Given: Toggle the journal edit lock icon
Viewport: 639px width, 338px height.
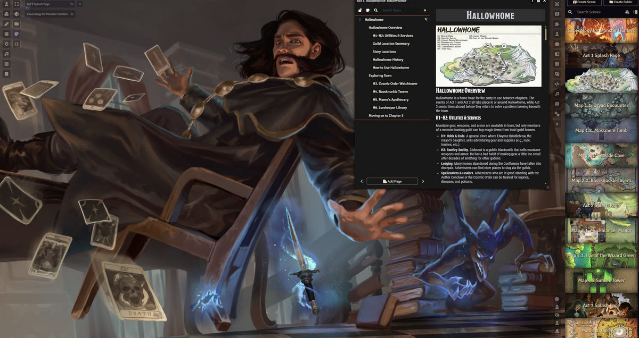Looking at the screenshot, I should tap(360, 10).
